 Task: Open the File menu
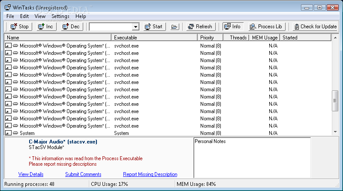point(10,16)
